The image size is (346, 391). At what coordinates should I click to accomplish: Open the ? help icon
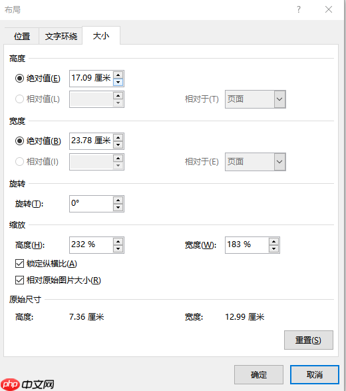coord(299,10)
